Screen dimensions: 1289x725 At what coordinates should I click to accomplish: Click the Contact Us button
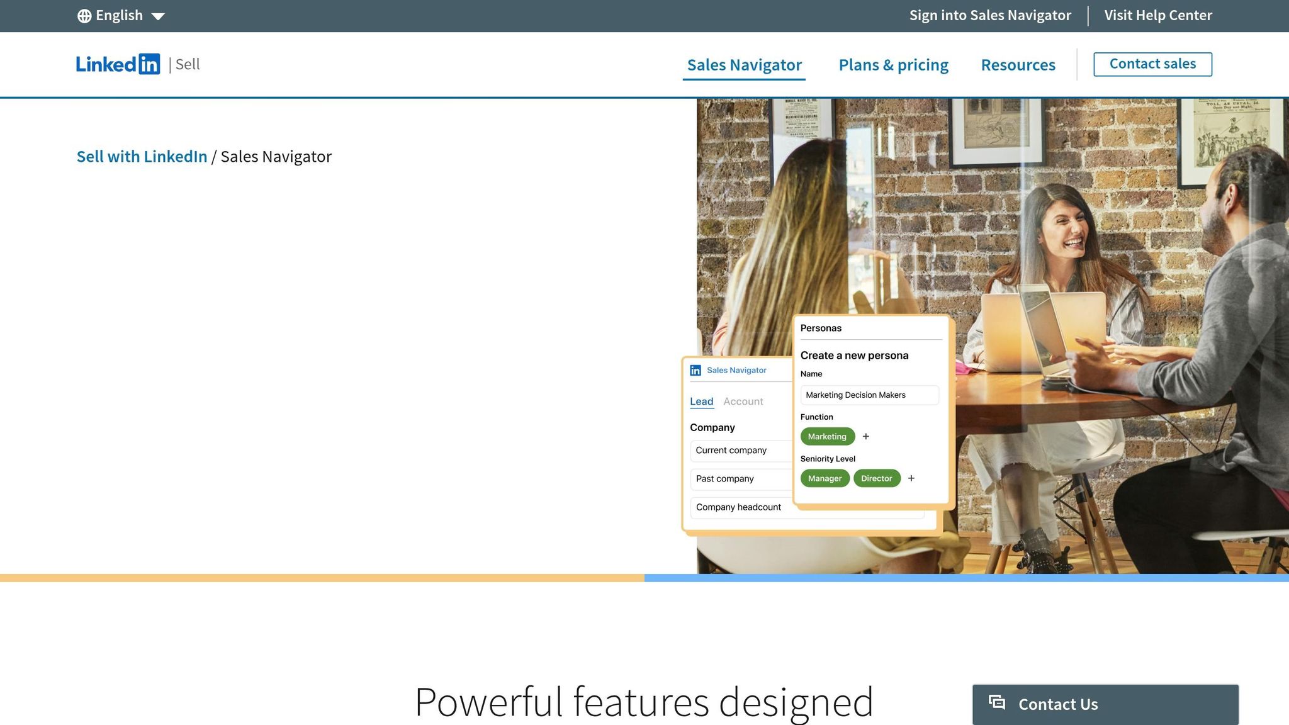point(1105,704)
